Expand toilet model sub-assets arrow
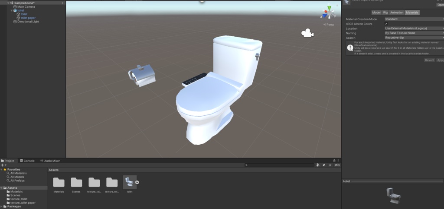 (x=137, y=182)
